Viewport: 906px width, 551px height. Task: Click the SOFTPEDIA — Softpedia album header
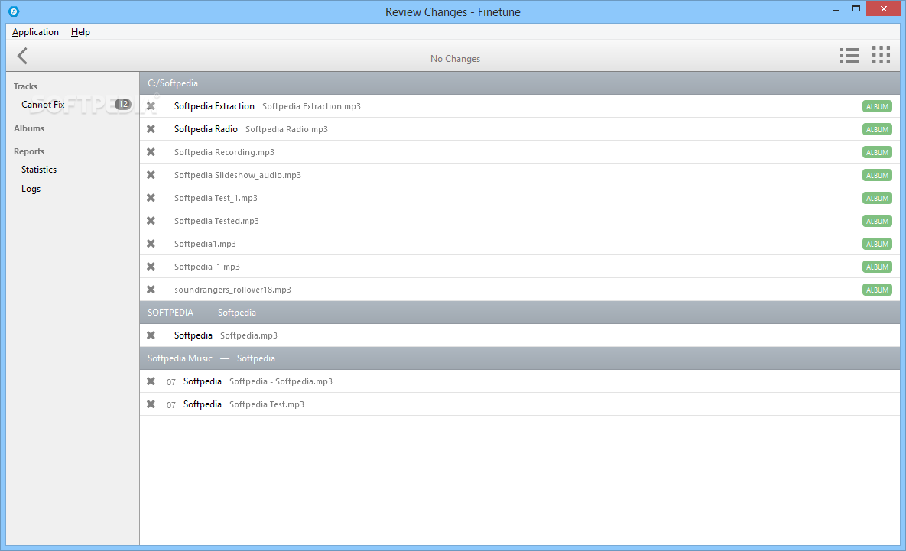pyautogui.click(x=519, y=313)
